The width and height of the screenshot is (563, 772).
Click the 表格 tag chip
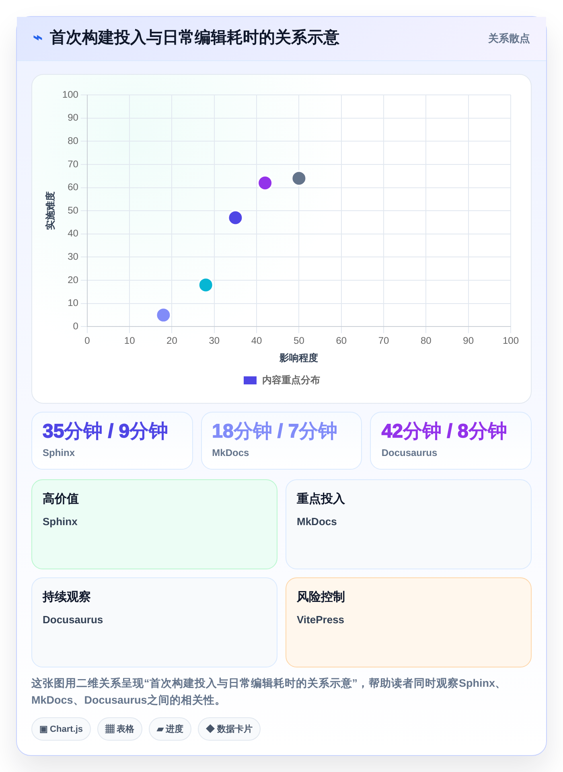tap(120, 729)
